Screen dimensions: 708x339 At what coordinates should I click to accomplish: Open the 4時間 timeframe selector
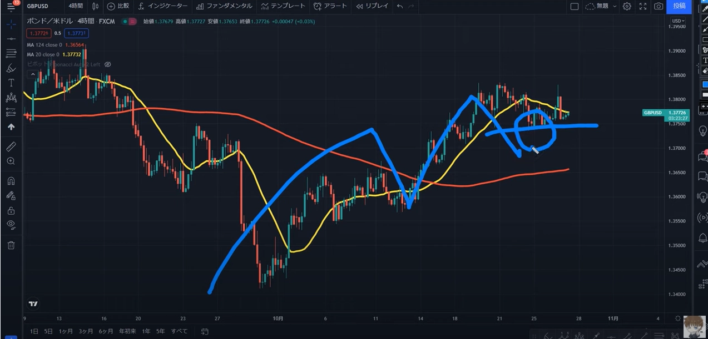coord(76,6)
